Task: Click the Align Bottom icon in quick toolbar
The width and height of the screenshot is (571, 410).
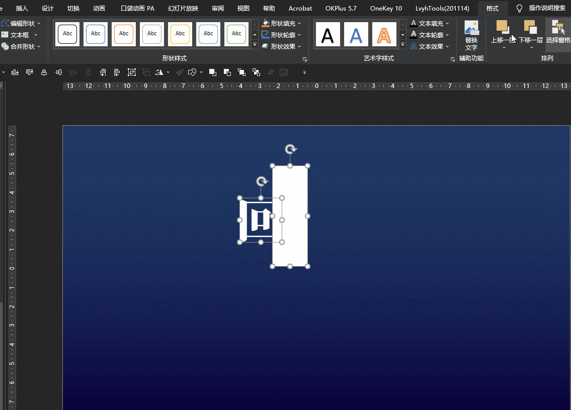Action: coord(15,72)
